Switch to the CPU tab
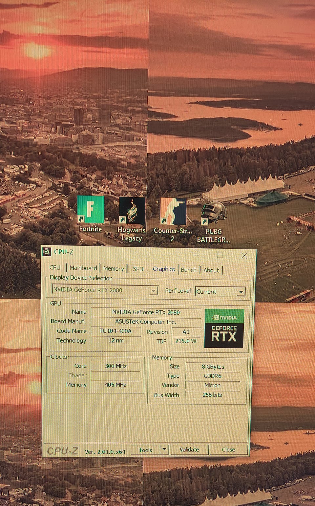Image resolution: width=315 pixels, height=506 pixels. [x=55, y=267]
